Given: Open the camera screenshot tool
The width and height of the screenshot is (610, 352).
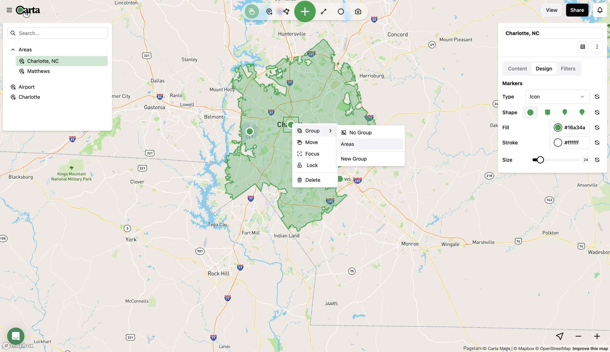Looking at the screenshot, I should 358,11.
